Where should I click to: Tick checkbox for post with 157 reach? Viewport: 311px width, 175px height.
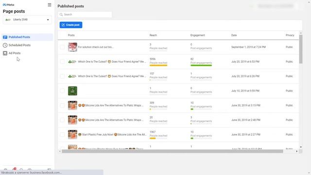62,76
